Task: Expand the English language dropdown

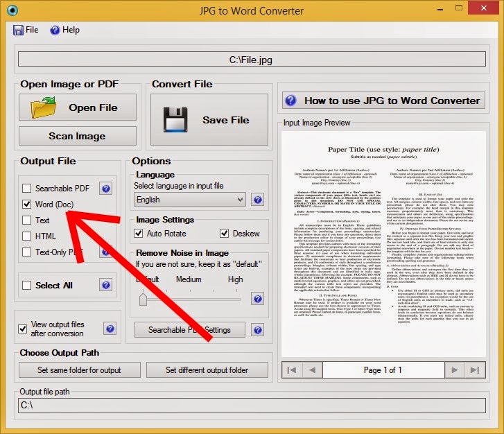Action: [x=190, y=200]
